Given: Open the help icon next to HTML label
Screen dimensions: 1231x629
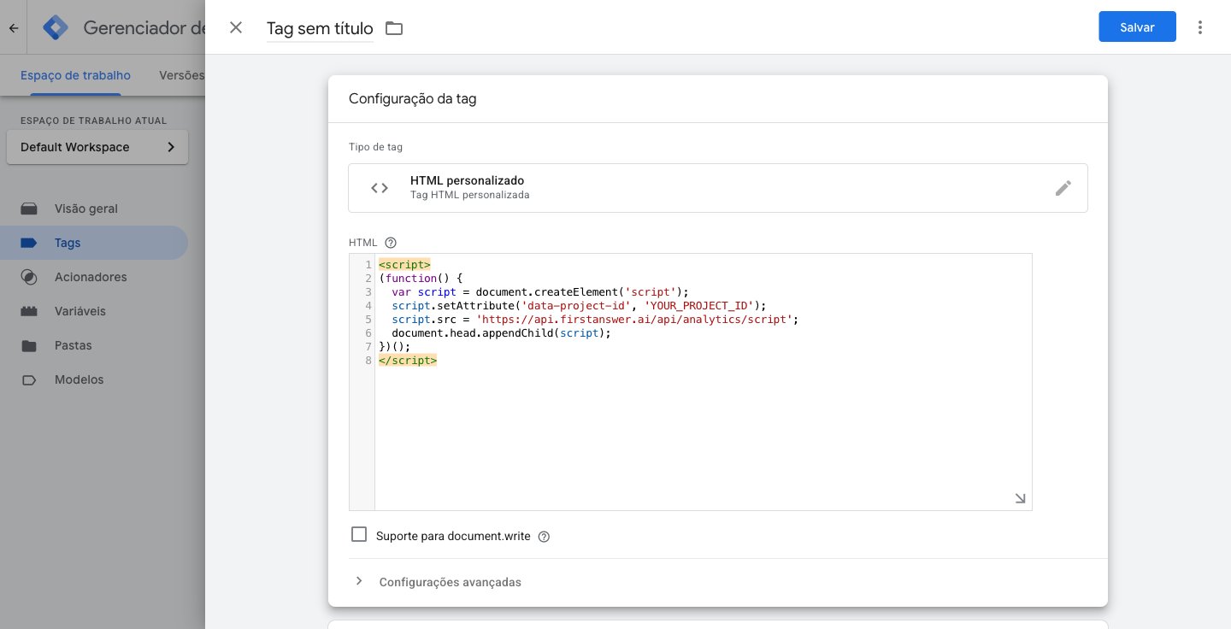Looking at the screenshot, I should (391, 243).
